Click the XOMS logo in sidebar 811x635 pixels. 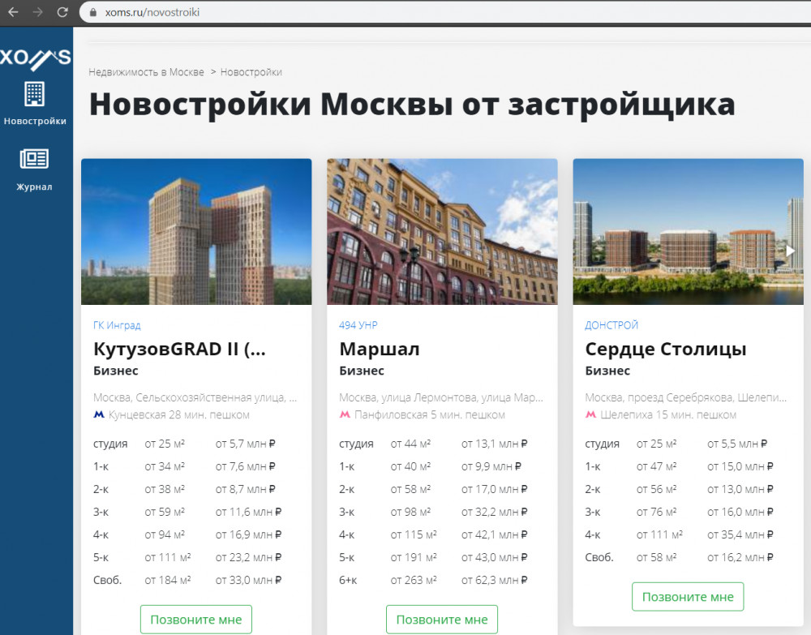coord(35,58)
